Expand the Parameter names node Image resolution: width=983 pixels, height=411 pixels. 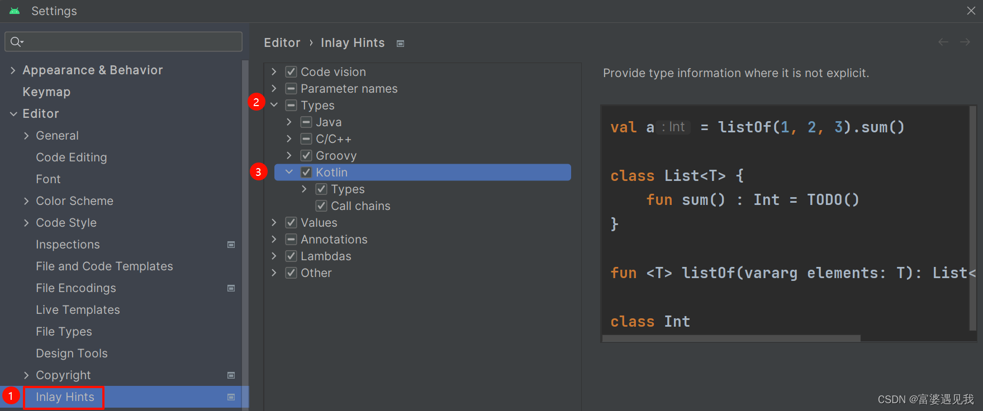click(274, 88)
